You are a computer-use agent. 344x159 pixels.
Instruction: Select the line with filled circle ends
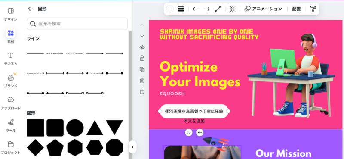click(35, 93)
